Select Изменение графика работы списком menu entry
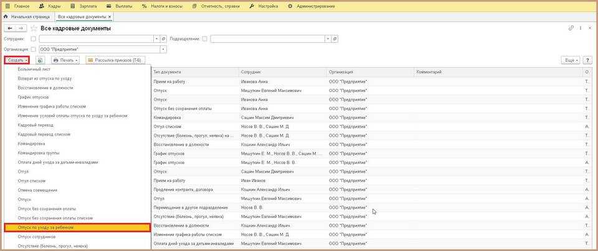Image resolution: width=598 pixels, height=251 pixels. 77,106
